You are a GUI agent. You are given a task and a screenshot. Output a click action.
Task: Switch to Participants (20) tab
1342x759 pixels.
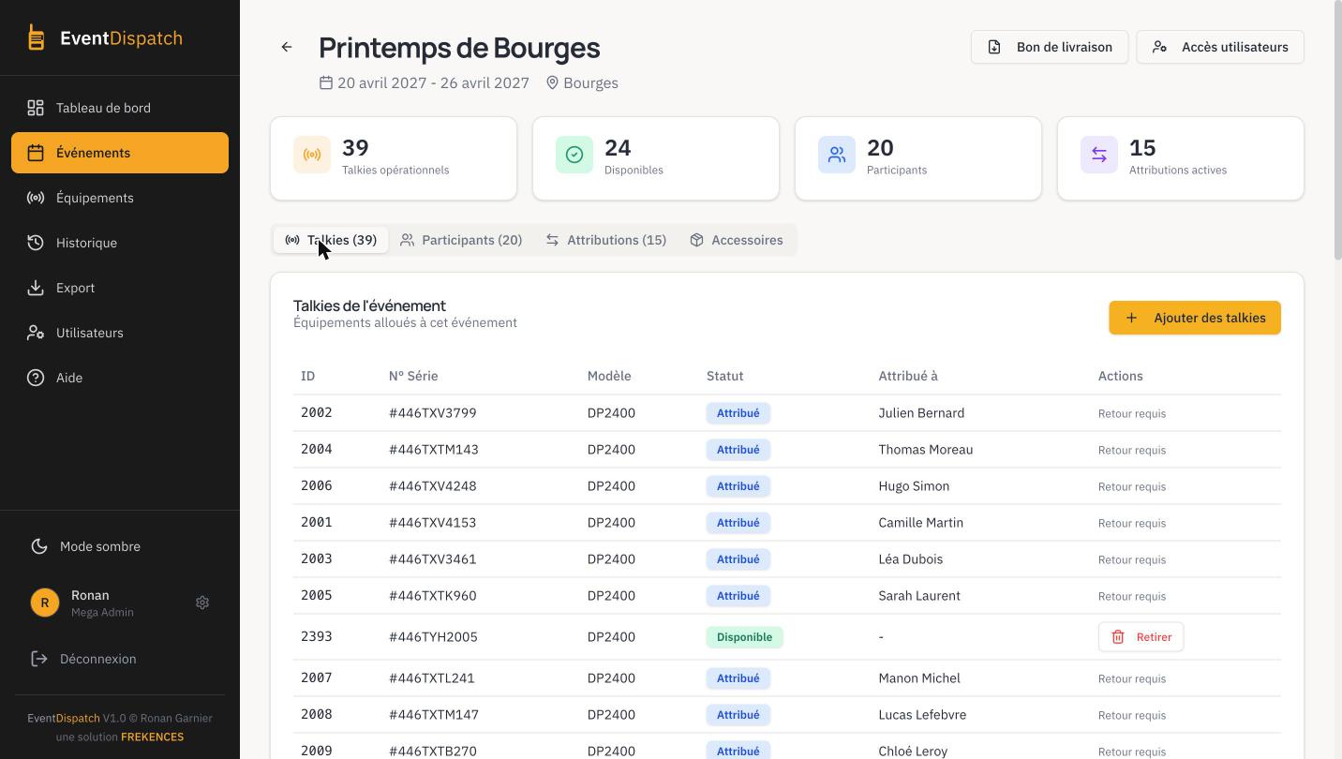[x=461, y=240]
